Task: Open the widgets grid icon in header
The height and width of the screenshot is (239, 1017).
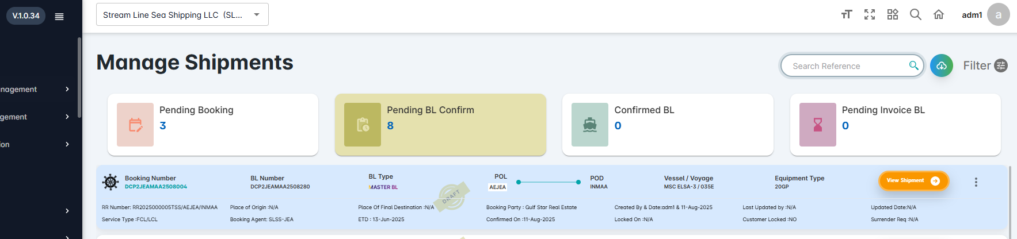Action: [893, 14]
